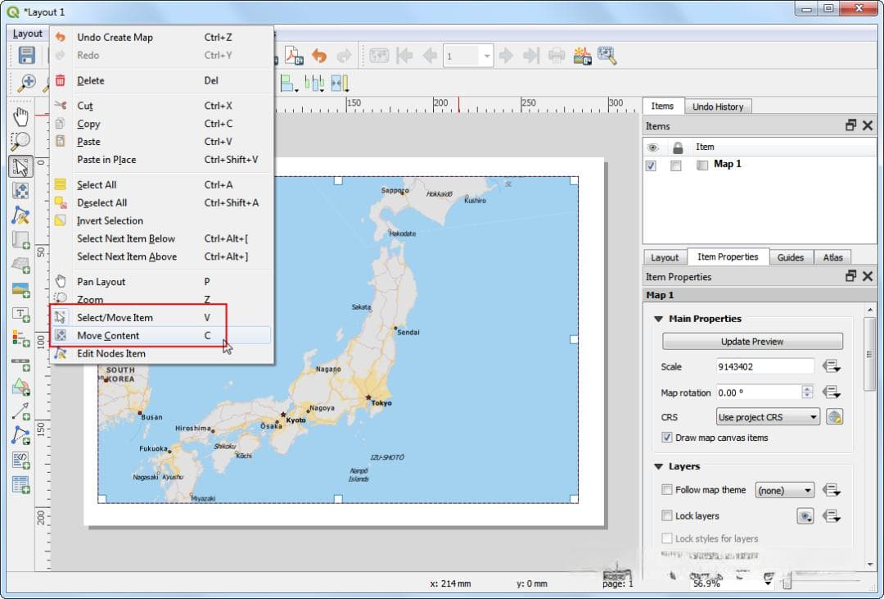Click the Add Attribute Table tool icon

(20, 484)
